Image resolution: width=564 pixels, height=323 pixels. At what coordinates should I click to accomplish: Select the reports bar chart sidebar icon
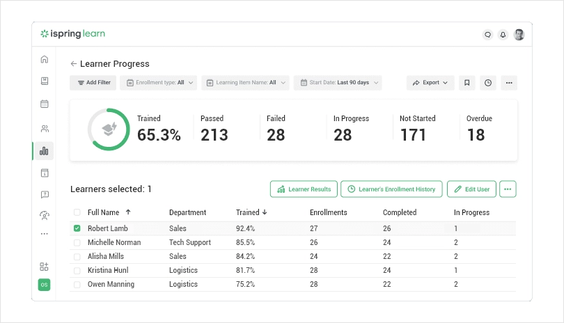pyautogui.click(x=45, y=151)
